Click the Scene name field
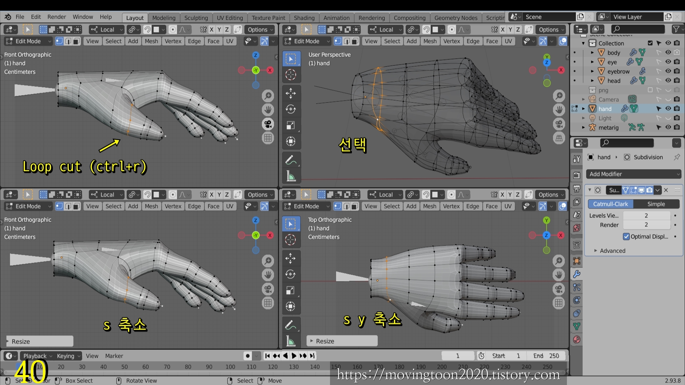The height and width of the screenshot is (385, 685). (549, 17)
